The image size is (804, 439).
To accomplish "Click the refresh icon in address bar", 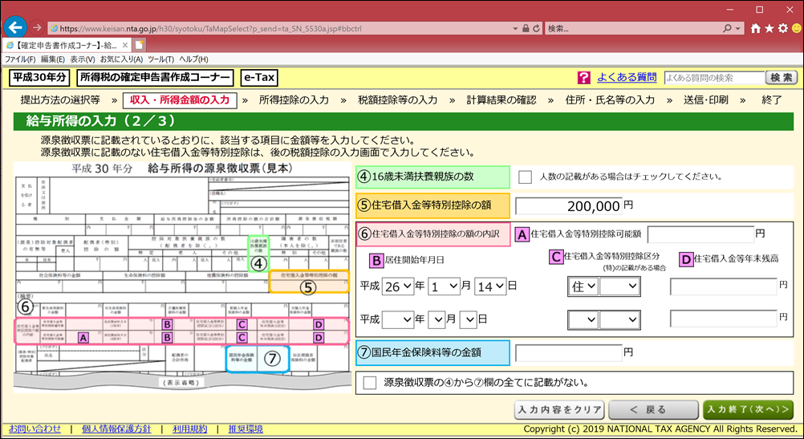I will coord(536,29).
